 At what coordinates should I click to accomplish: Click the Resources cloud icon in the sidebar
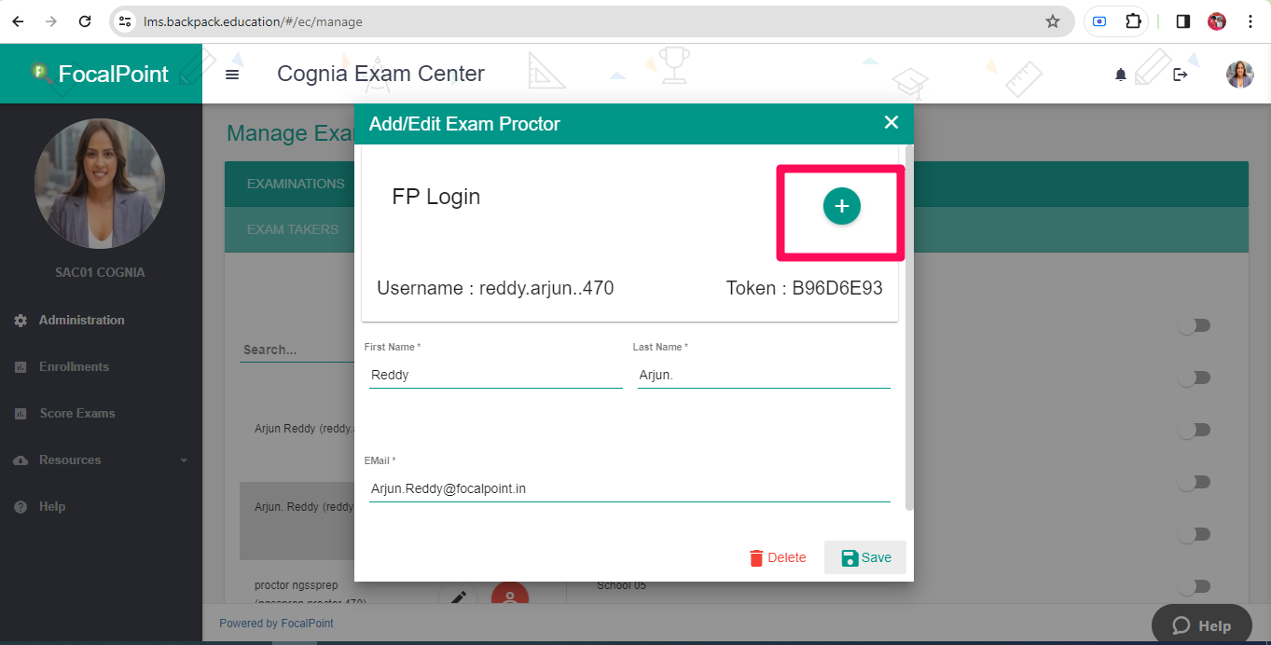(21, 460)
